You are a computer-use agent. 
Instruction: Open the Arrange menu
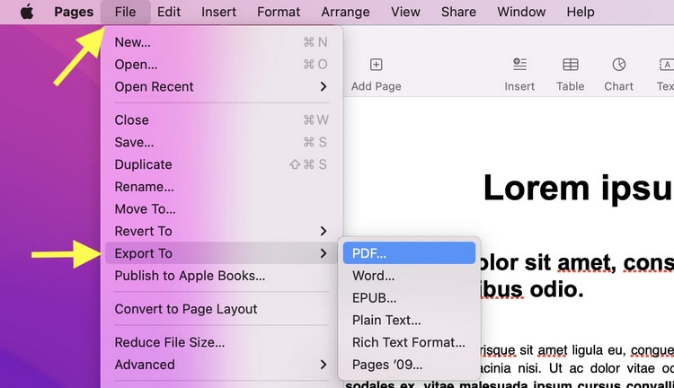[x=345, y=12]
